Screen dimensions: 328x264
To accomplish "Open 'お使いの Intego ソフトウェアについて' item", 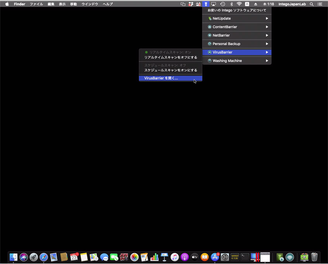I will point(237,10).
